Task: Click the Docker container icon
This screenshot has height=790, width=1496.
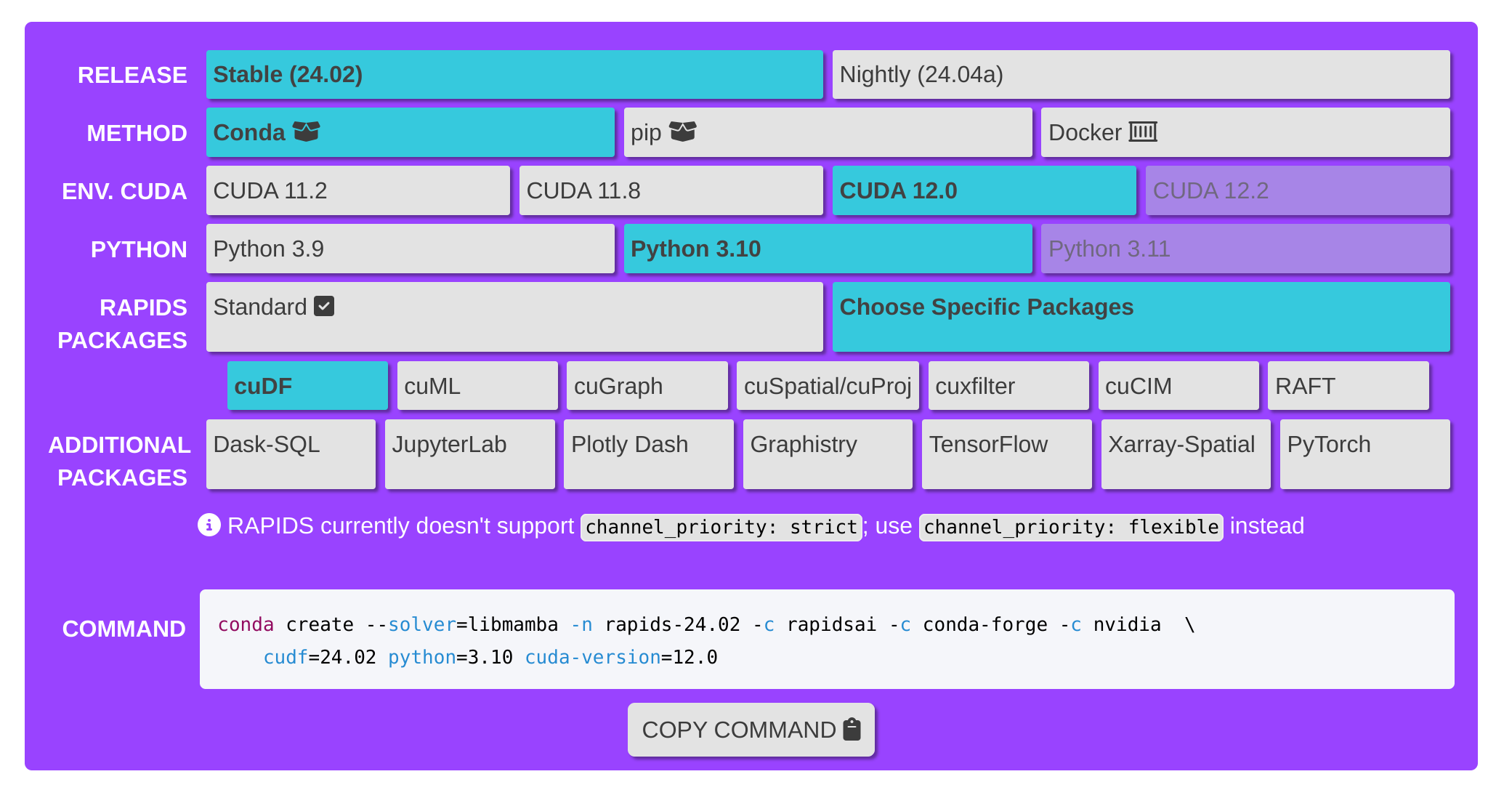Action: coord(1143,132)
